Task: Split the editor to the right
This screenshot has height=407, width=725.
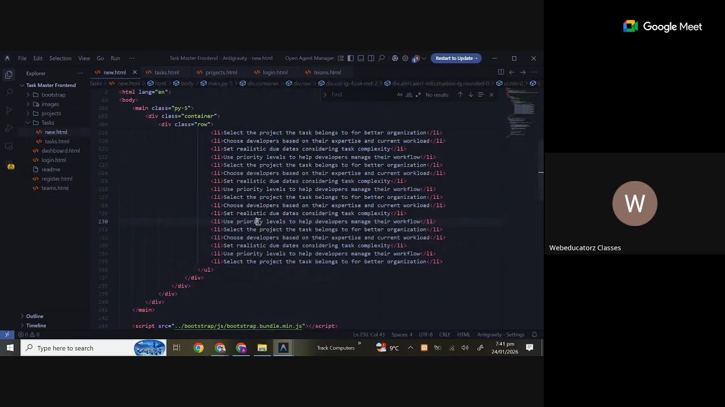Action: (501, 72)
